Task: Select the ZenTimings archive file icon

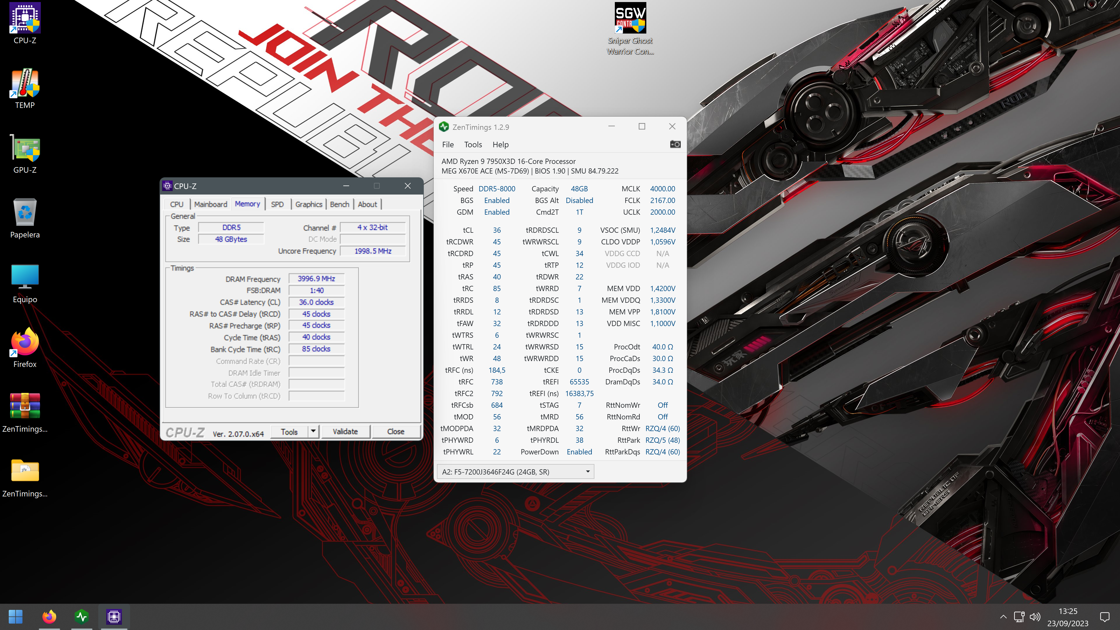Action: click(x=25, y=413)
